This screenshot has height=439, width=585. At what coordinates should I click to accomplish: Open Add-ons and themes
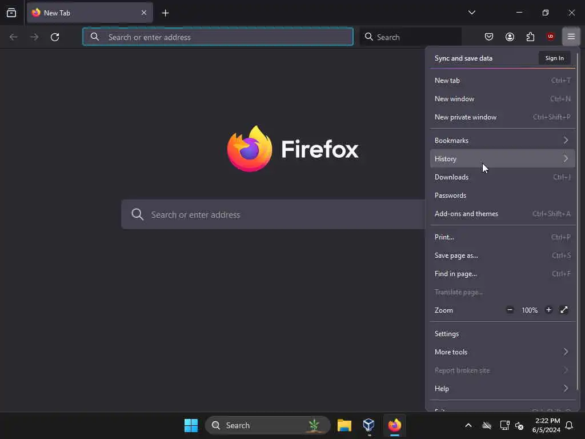coord(503,214)
